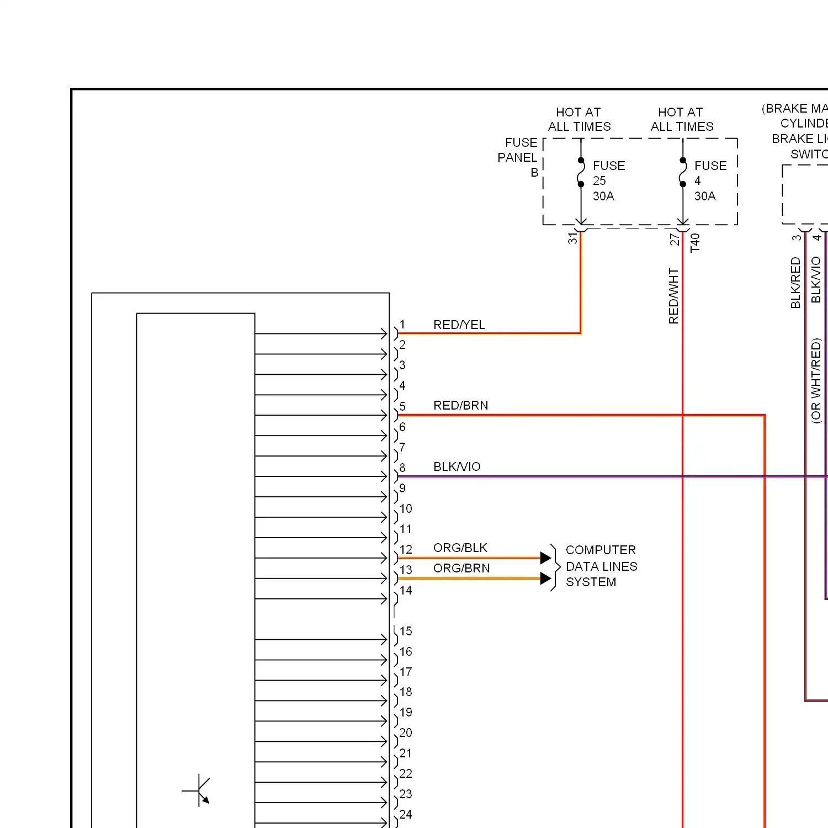Image resolution: width=828 pixels, height=828 pixels.
Task: Click the T40 connector label
Action: [695, 243]
